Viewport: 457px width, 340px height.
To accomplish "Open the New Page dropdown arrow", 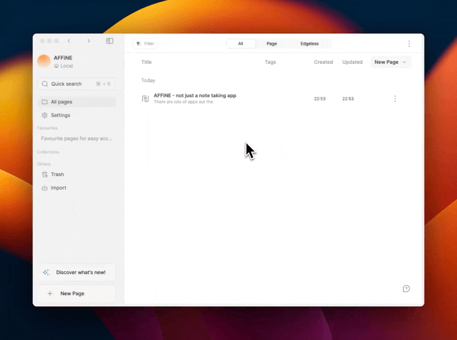I will tap(404, 62).
